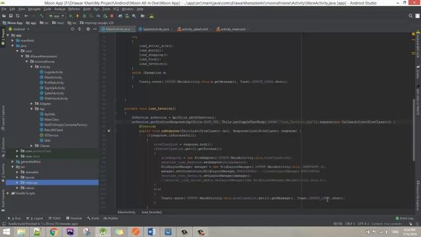Open the File menu
Screen dimensions: 421x237
coord(4,9)
